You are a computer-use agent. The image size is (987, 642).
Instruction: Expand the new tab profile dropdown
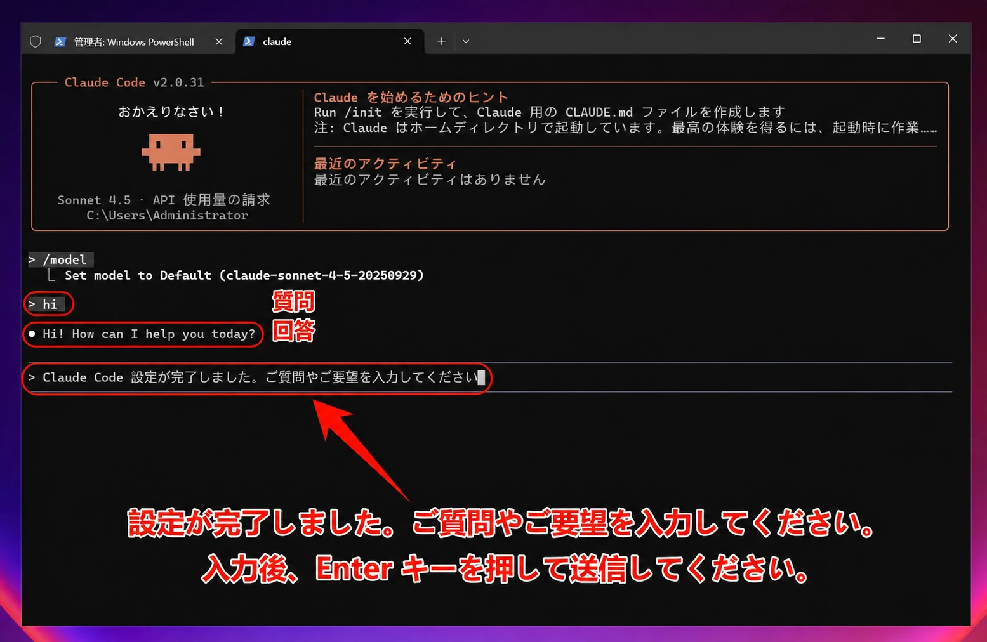click(x=466, y=41)
